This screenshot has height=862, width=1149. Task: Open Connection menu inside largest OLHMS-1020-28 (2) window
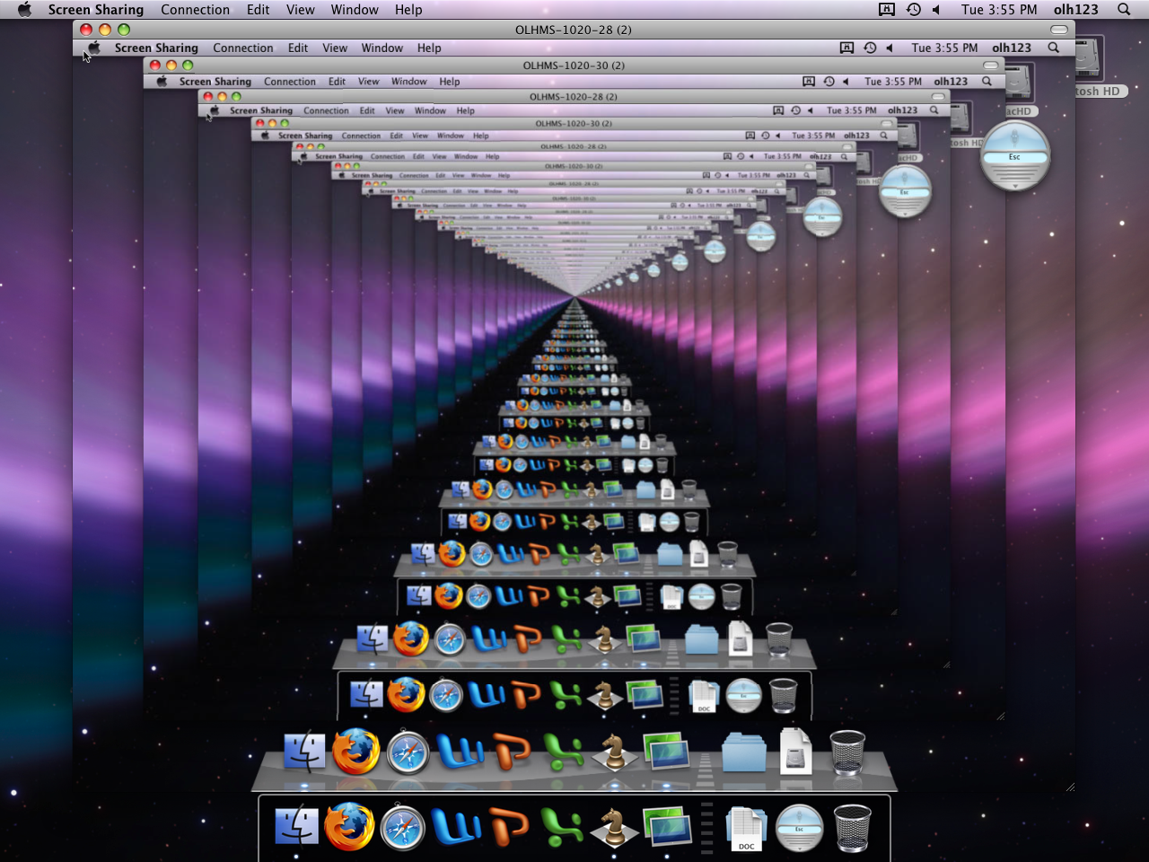[x=243, y=48]
